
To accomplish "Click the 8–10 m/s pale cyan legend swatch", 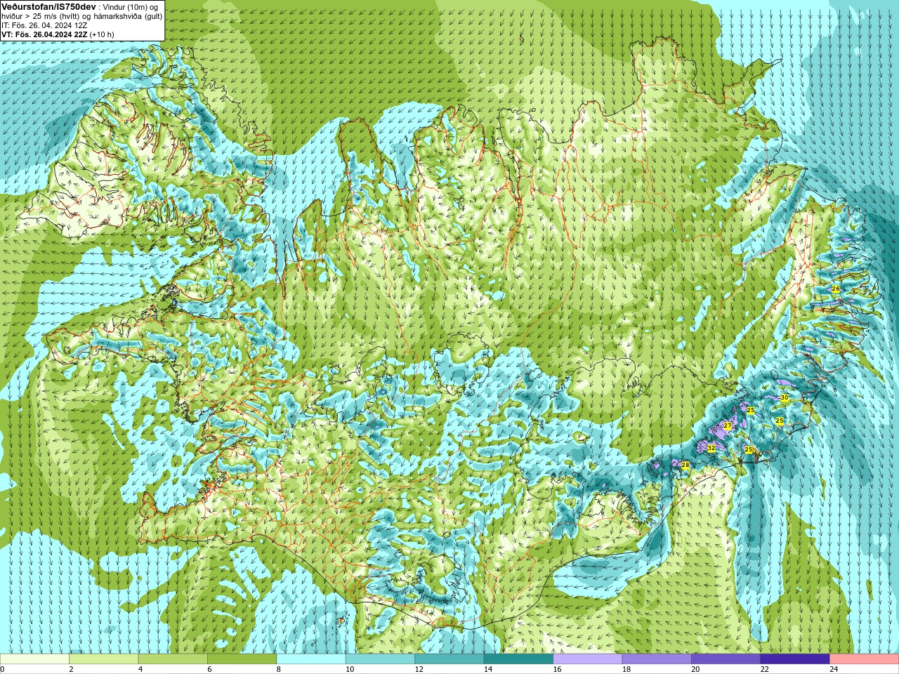I will [x=311, y=659].
